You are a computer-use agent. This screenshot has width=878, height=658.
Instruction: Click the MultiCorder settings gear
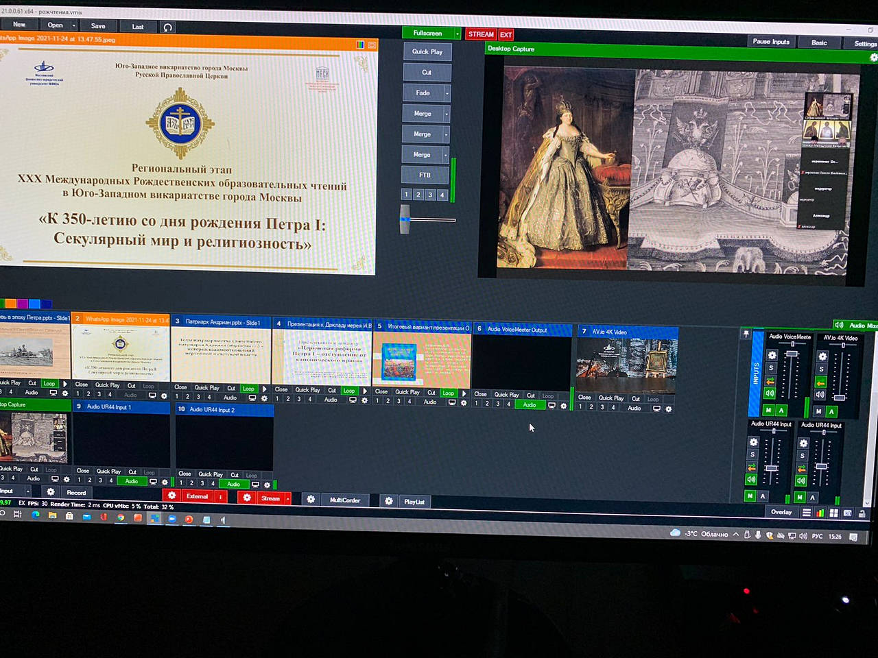pyautogui.click(x=311, y=500)
